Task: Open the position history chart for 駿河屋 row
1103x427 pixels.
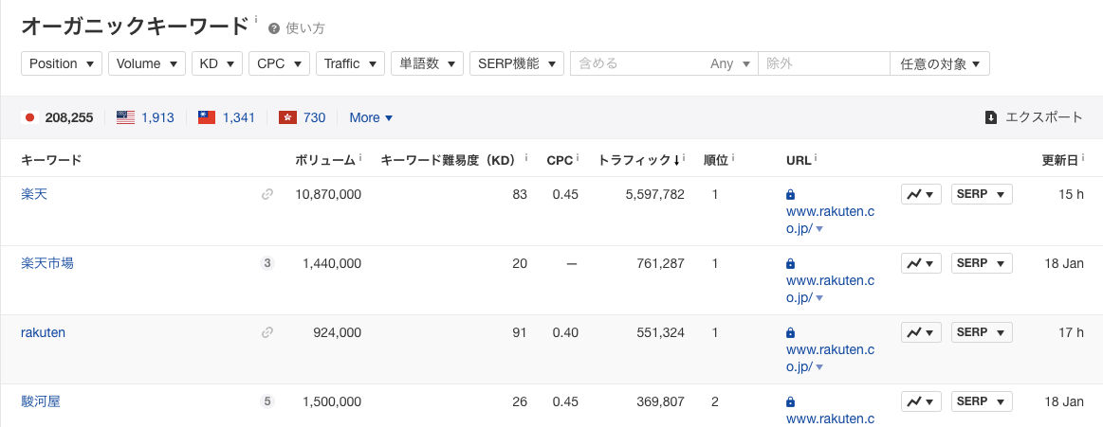Action: pyautogui.click(x=921, y=401)
